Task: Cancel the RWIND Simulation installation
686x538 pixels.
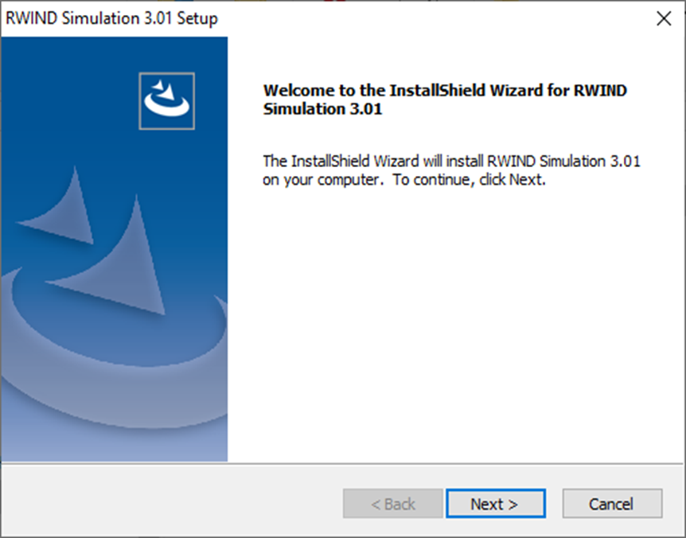Action: tap(612, 504)
